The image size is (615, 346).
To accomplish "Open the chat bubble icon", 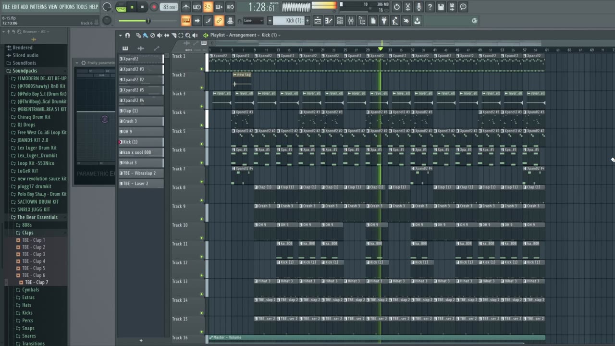I will pos(463,7).
